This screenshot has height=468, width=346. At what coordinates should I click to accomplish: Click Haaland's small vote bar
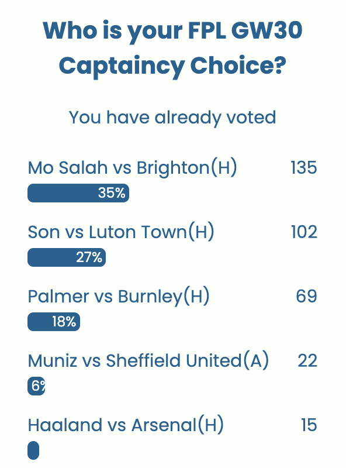click(x=33, y=450)
